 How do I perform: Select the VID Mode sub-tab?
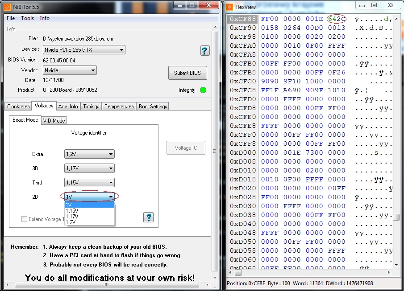pos(54,120)
